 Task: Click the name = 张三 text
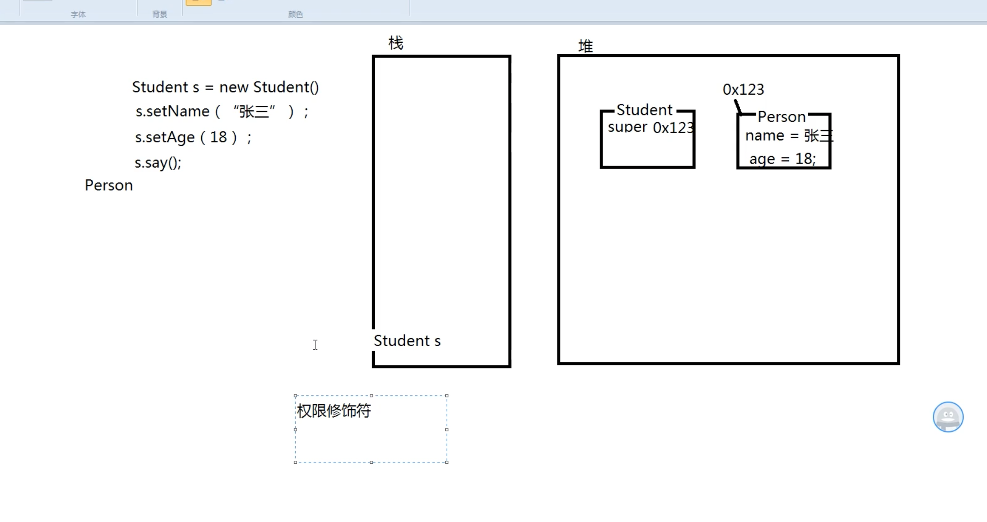tap(788, 135)
